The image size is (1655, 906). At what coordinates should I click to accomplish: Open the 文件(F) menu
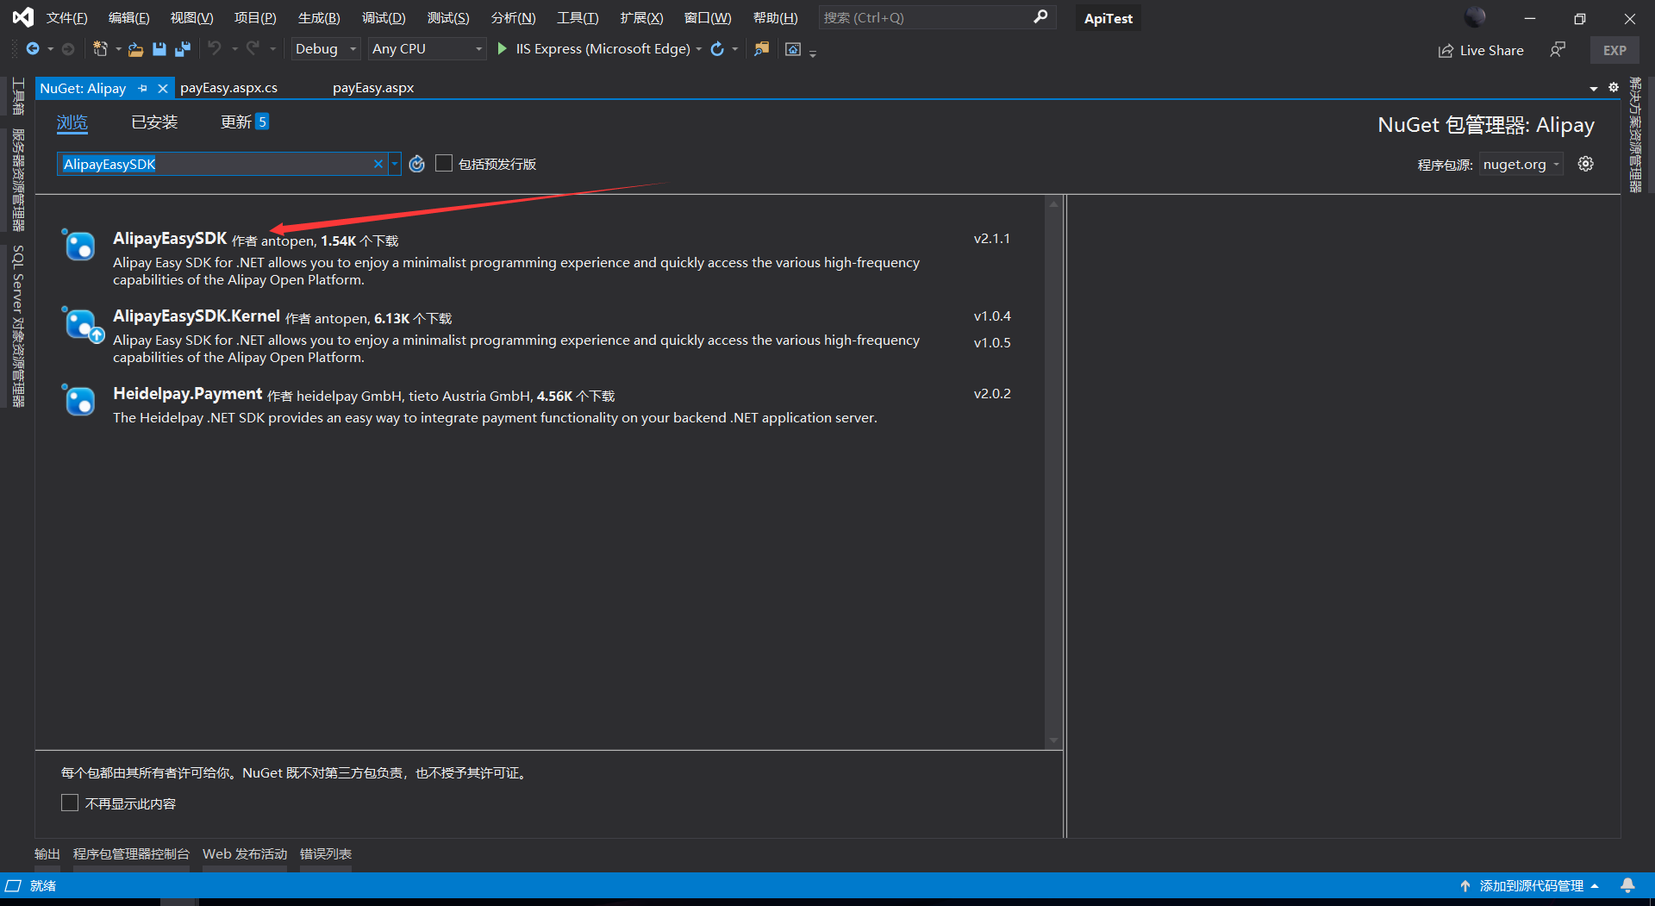click(x=66, y=18)
